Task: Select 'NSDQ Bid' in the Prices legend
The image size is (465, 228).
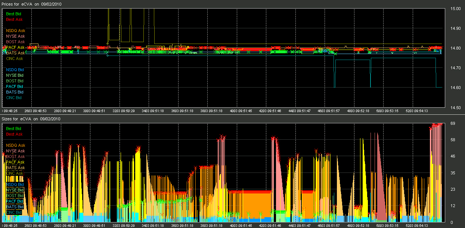Action: (15, 70)
